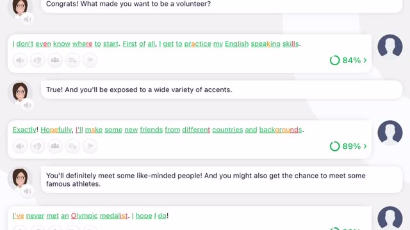This screenshot has width=410, height=230.
Task: Click ear listen icon under 'practice my English' sentence
Action: (37, 60)
